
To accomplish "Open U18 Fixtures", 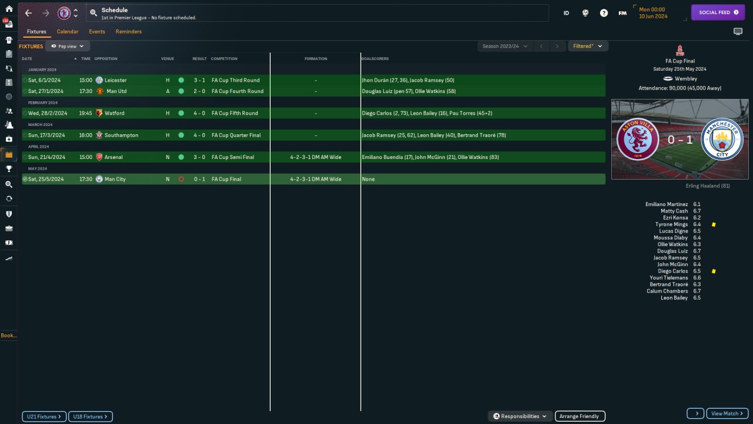I will point(91,416).
